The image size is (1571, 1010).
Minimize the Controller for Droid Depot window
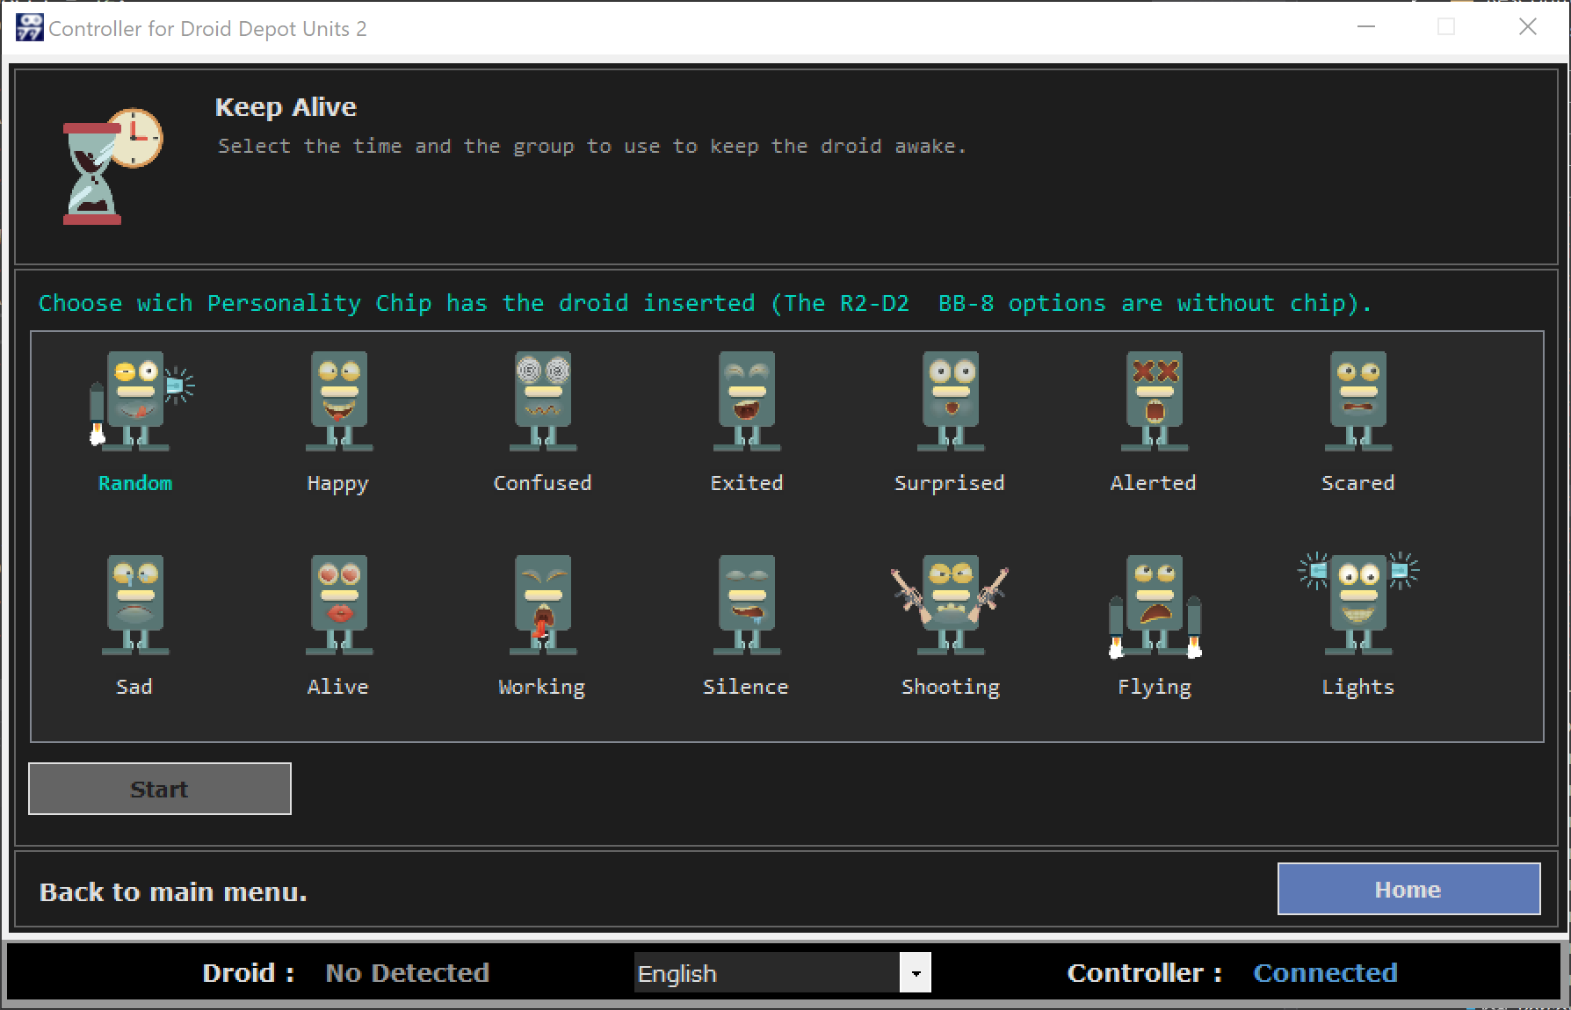pos(1366,27)
